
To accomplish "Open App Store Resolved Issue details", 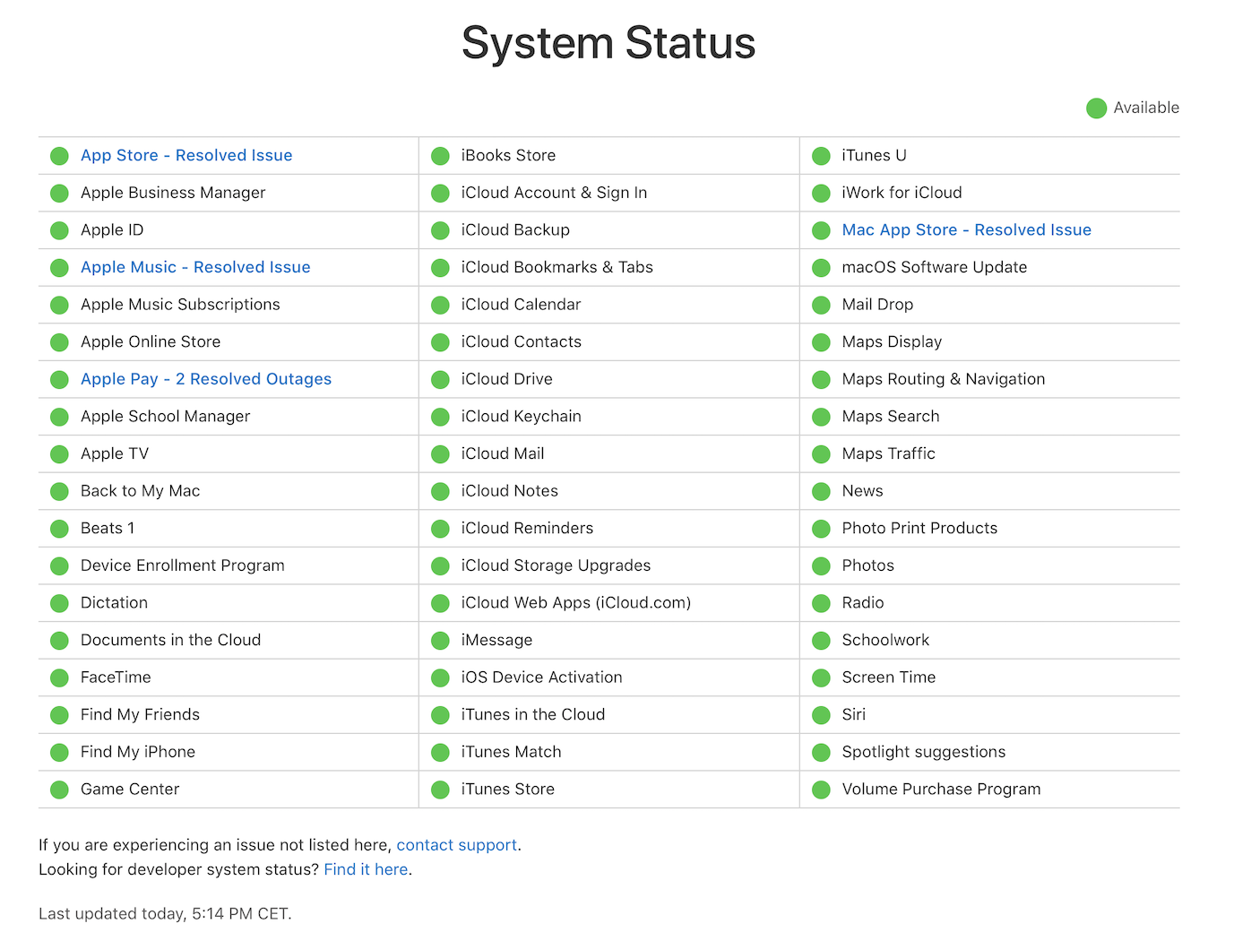I will pos(186,155).
